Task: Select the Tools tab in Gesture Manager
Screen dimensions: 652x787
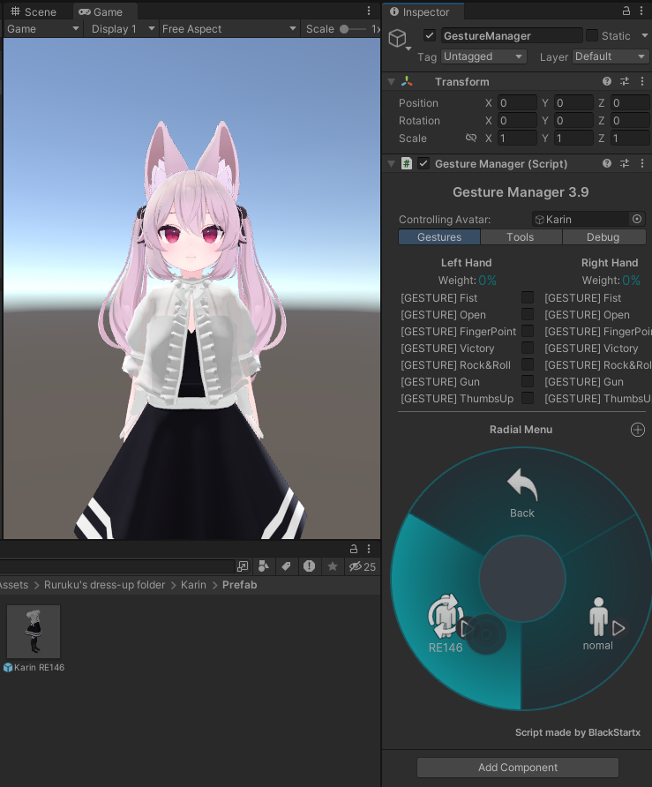Action: pyautogui.click(x=520, y=237)
